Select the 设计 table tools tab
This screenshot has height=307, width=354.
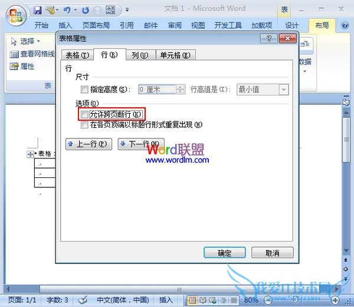pos(291,25)
